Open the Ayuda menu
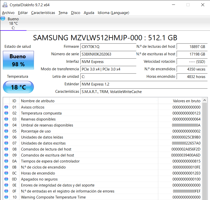The image size is (210, 200). pyautogui.click(x=89, y=13)
